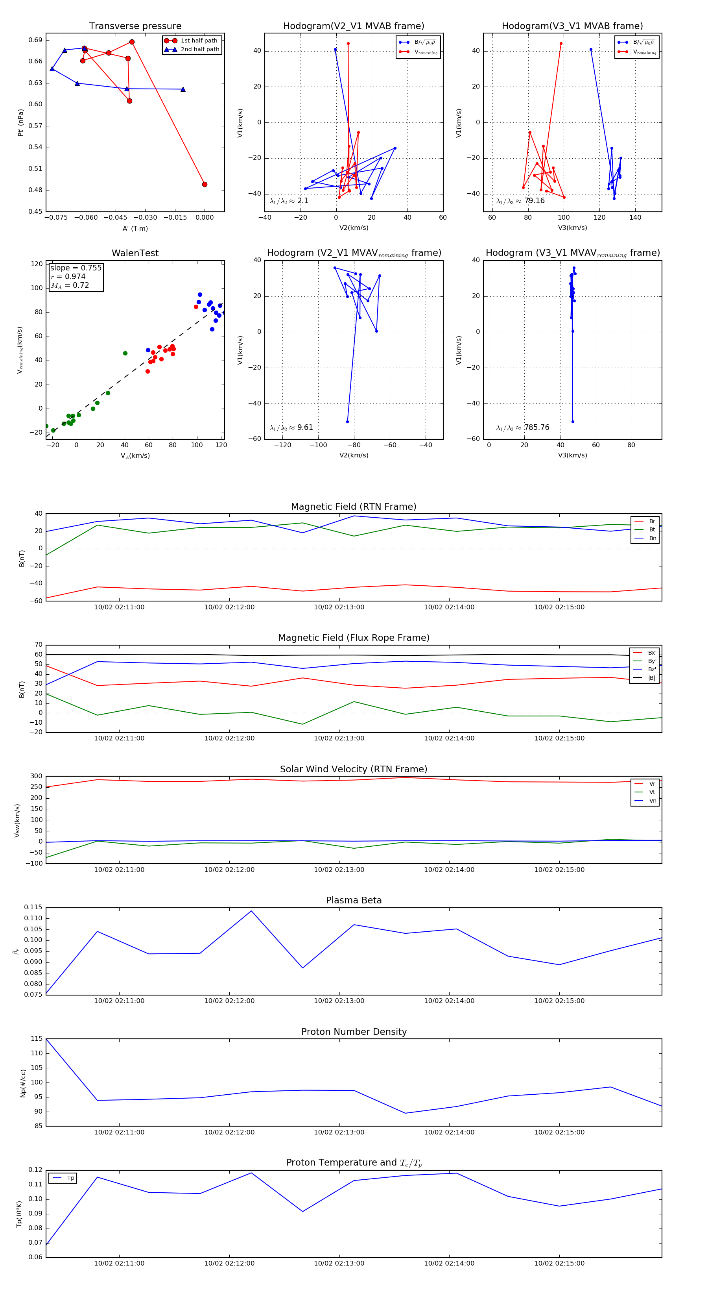Select the 'Vn' legend entry
The image size is (708, 1299).
point(645,801)
